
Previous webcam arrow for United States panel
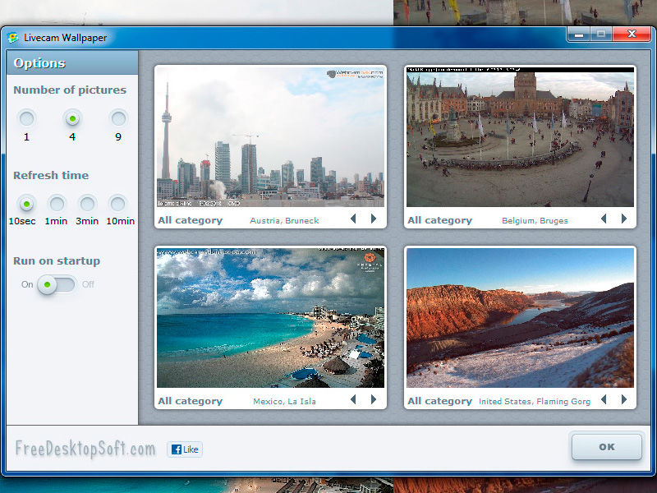coord(604,400)
